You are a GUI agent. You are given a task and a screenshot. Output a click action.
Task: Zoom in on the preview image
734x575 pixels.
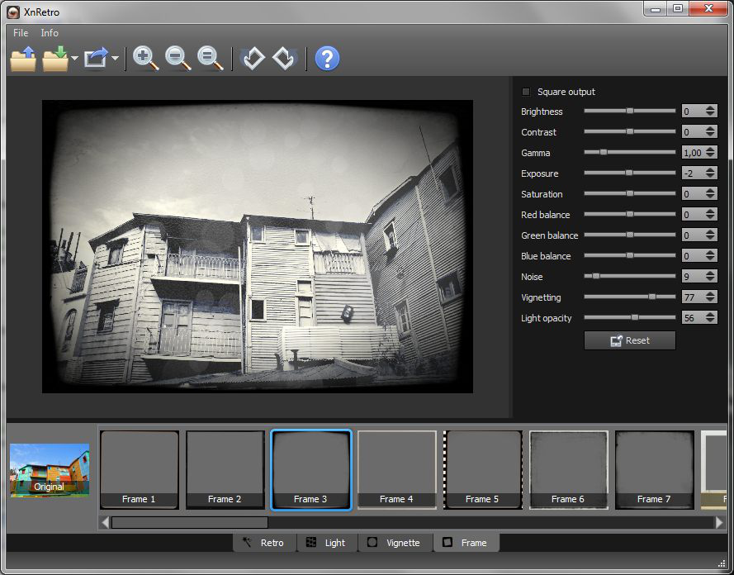point(145,59)
